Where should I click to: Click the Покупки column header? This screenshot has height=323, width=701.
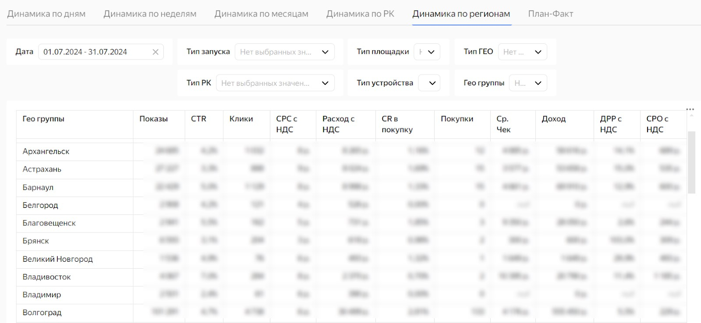pos(457,119)
